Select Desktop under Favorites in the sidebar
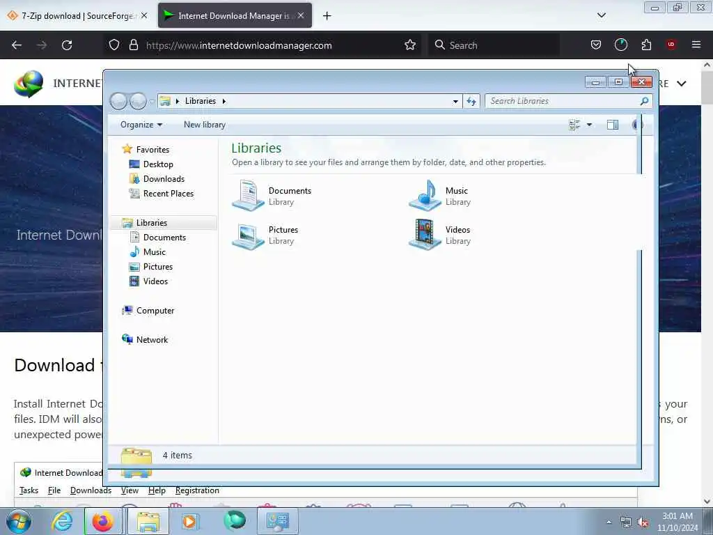 158,164
